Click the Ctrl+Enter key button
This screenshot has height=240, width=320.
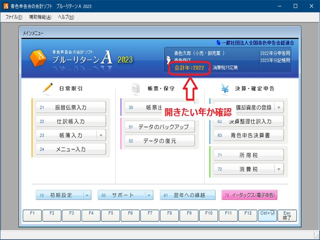(x=267, y=216)
